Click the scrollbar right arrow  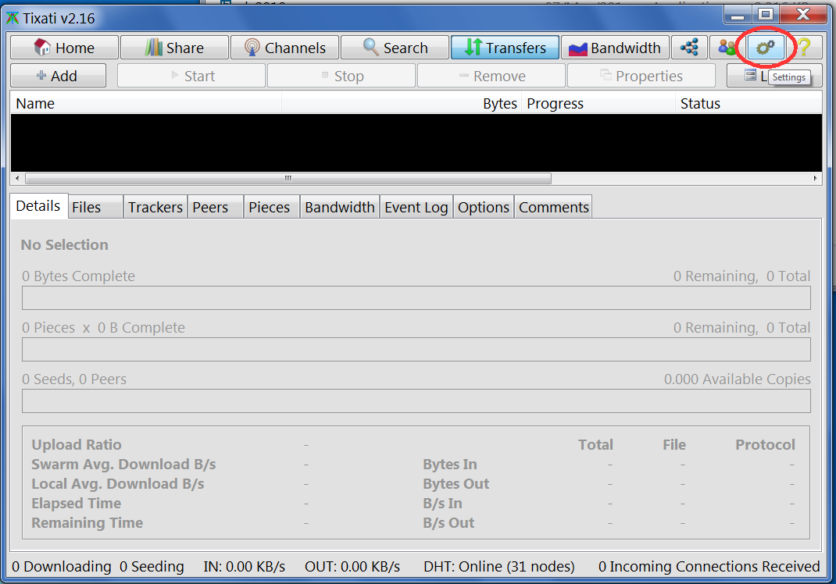(x=815, y=178)
